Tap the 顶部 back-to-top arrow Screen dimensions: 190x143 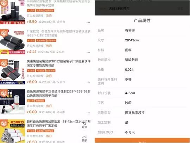click(x=84, y=139)
